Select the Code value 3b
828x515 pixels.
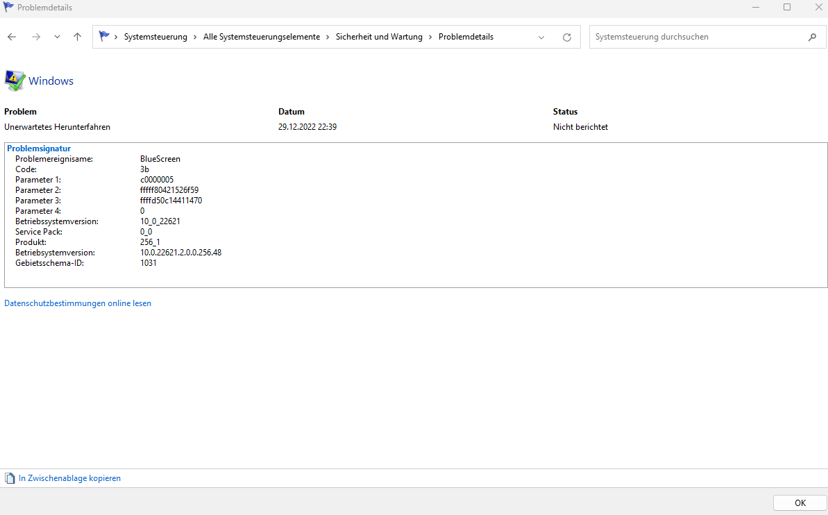point(144,169)
